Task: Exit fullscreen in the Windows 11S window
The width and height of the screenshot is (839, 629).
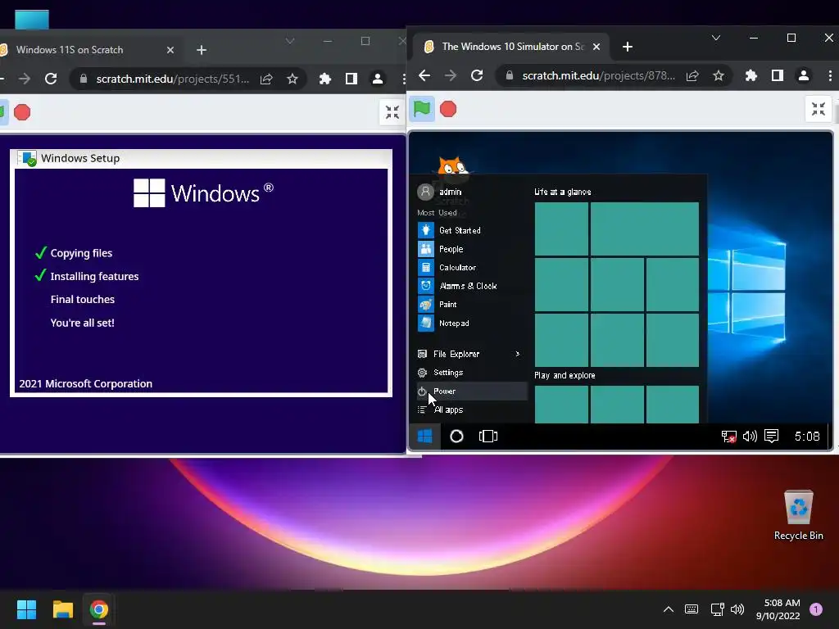Action: (392, 112)
